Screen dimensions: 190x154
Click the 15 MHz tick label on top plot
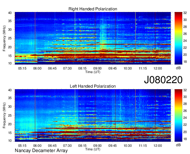pyautogui.click(x=10, y=56)
